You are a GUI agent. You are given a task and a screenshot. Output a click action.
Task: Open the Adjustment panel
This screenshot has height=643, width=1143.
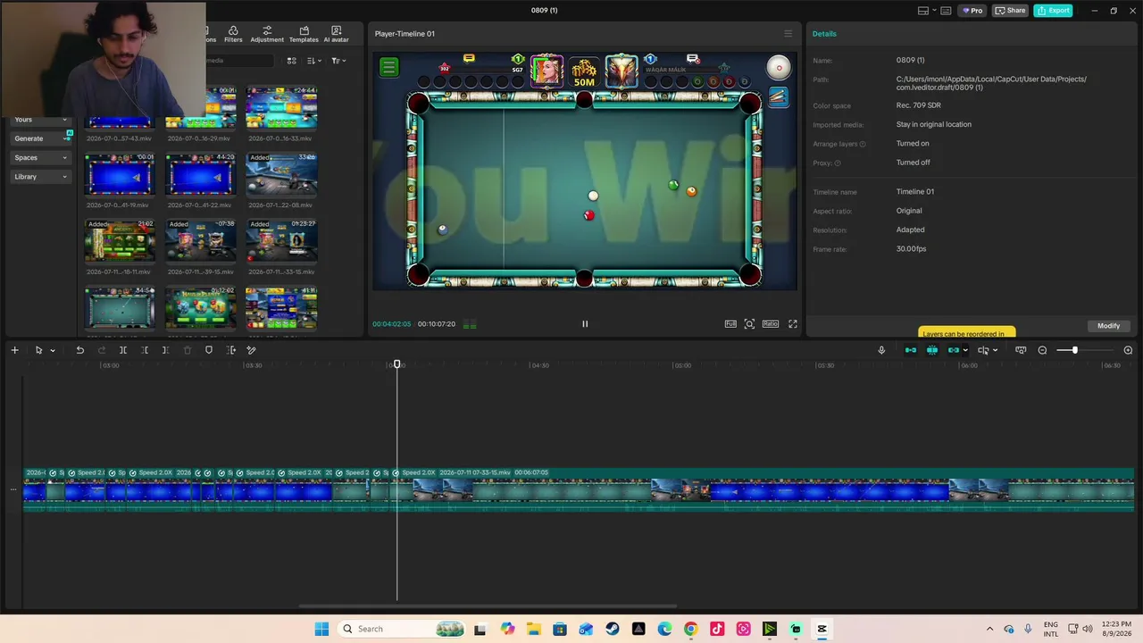pyautogui.click(x=267, y=34)
